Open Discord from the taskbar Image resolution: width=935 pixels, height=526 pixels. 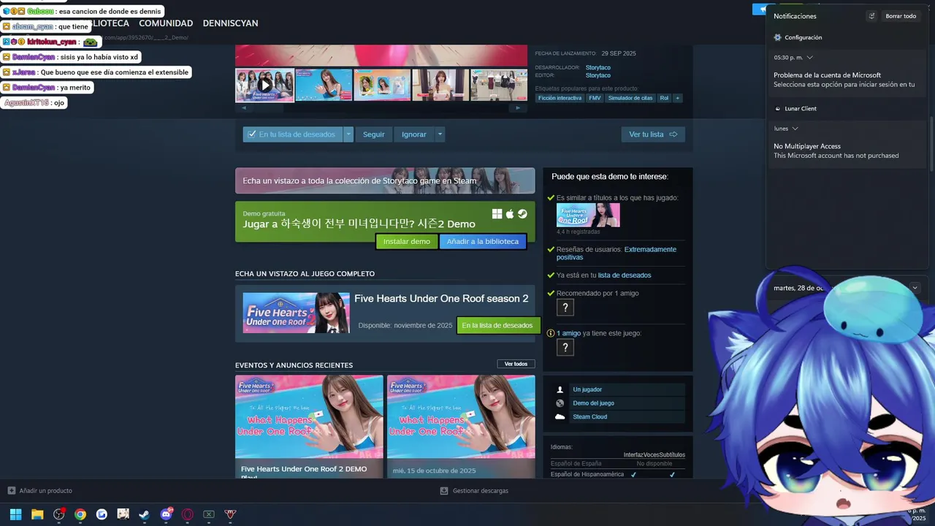(x=166, y=514)
